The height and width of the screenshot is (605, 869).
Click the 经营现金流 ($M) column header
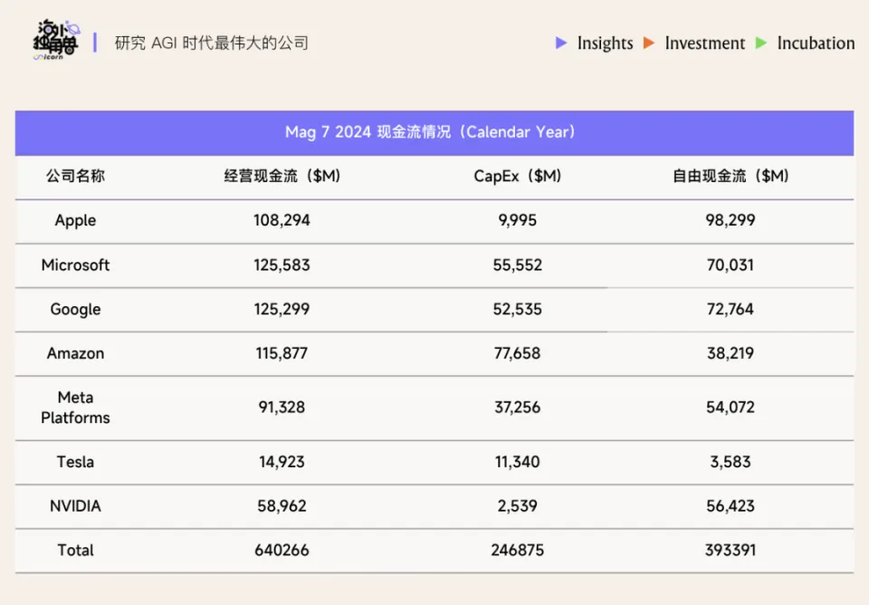point(282,176)
